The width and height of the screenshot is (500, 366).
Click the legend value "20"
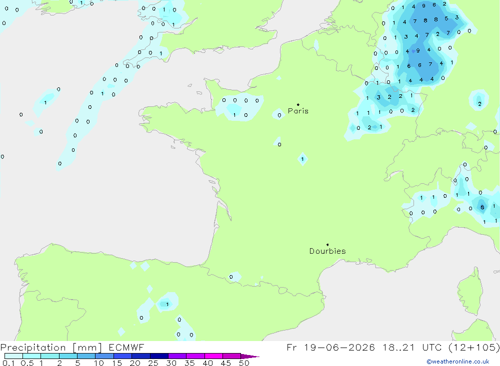(x=135, y=363)
